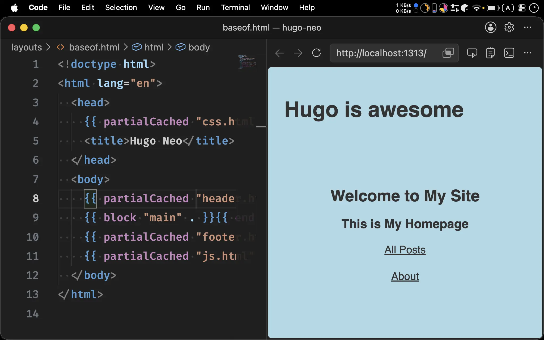Open the layouts breadcrumb dropdown
This screenshot has height=340, width=544.
[x=27, y=47]
